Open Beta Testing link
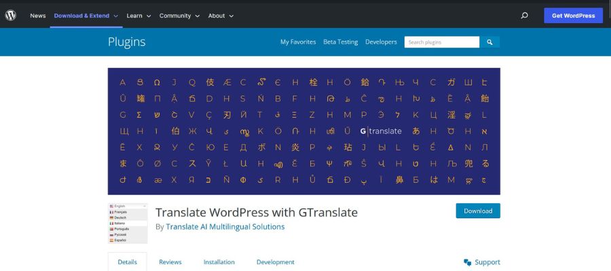 click(341, 42)
